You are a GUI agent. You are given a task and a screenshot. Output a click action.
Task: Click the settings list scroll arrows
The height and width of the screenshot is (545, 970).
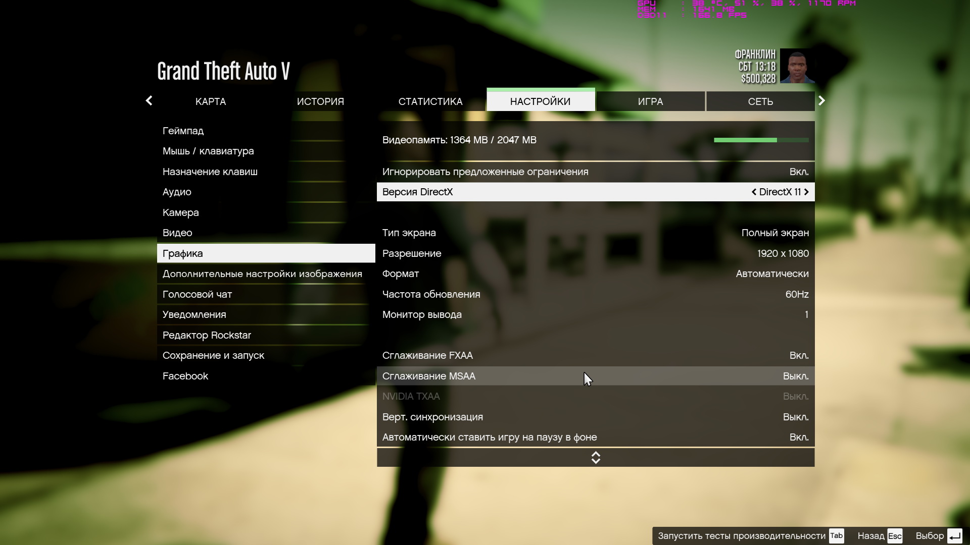pyautogui.click(x=596, y=458)
